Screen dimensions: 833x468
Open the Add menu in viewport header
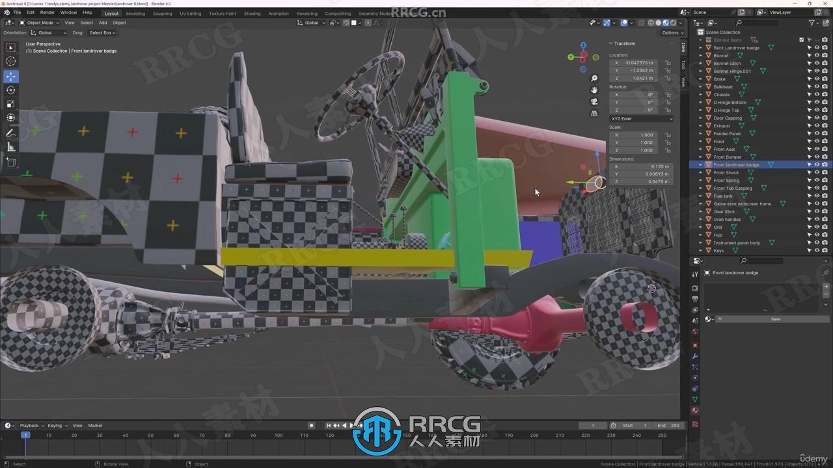(103, 23)
